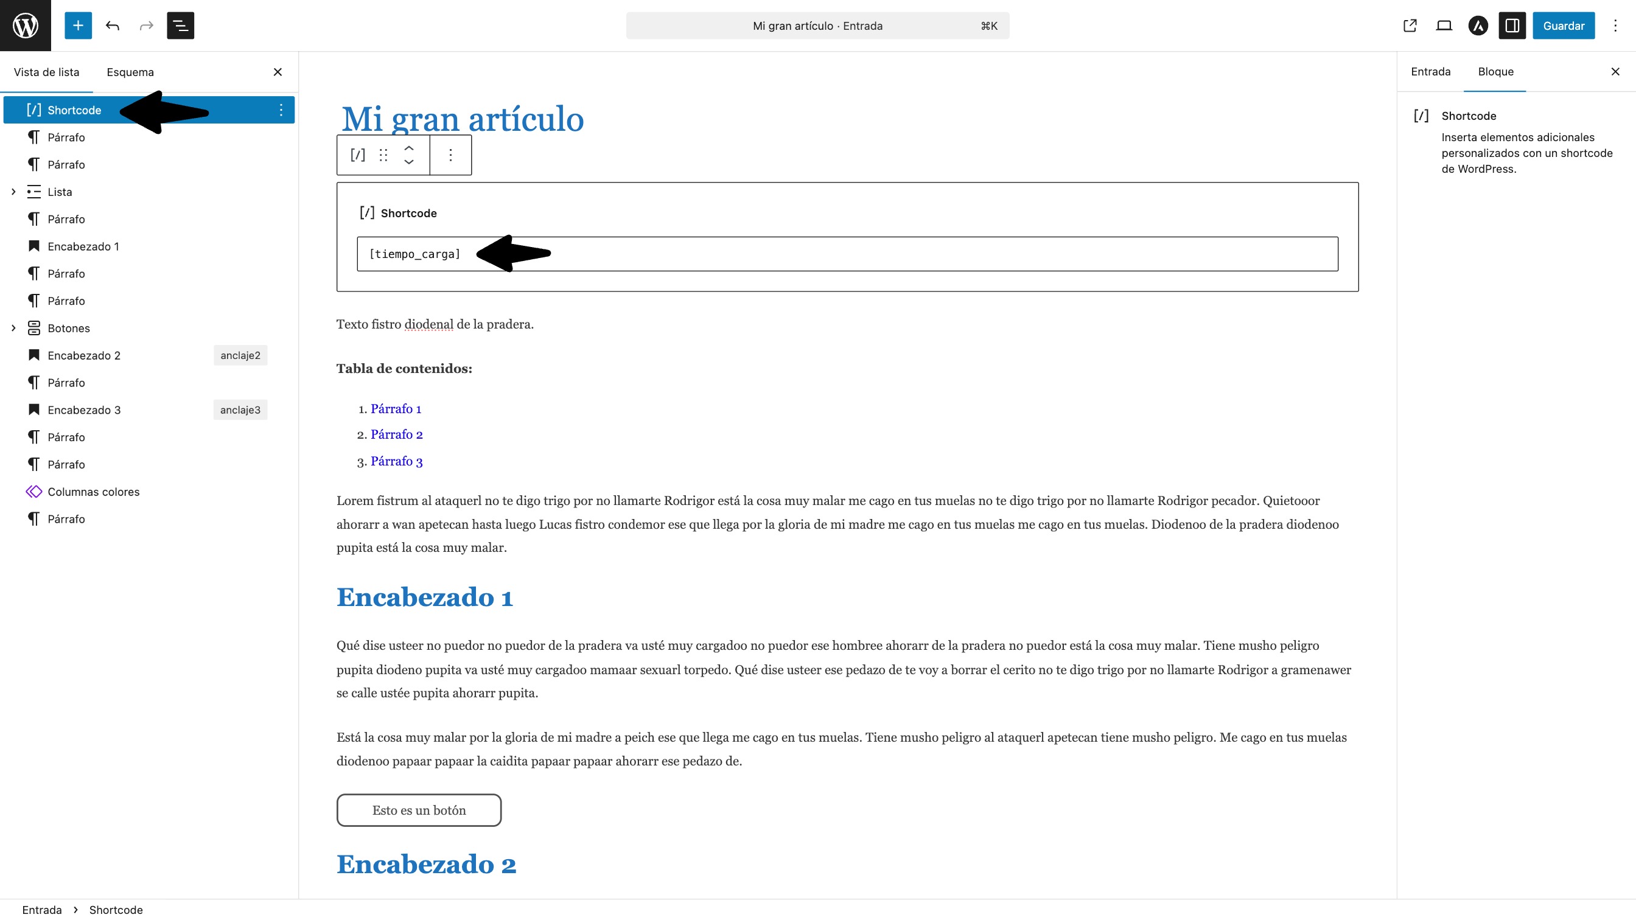Open the Astra settings icon

click(1478, 26)
